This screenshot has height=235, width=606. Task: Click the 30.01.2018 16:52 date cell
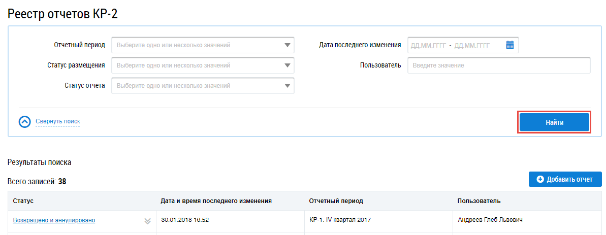point(185,220)
